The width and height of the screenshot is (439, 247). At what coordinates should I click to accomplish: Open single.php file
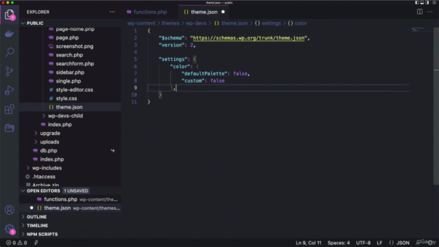point(69,81)
